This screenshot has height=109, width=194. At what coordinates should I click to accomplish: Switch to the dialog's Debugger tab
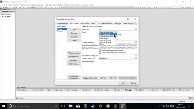click(118, 24)
